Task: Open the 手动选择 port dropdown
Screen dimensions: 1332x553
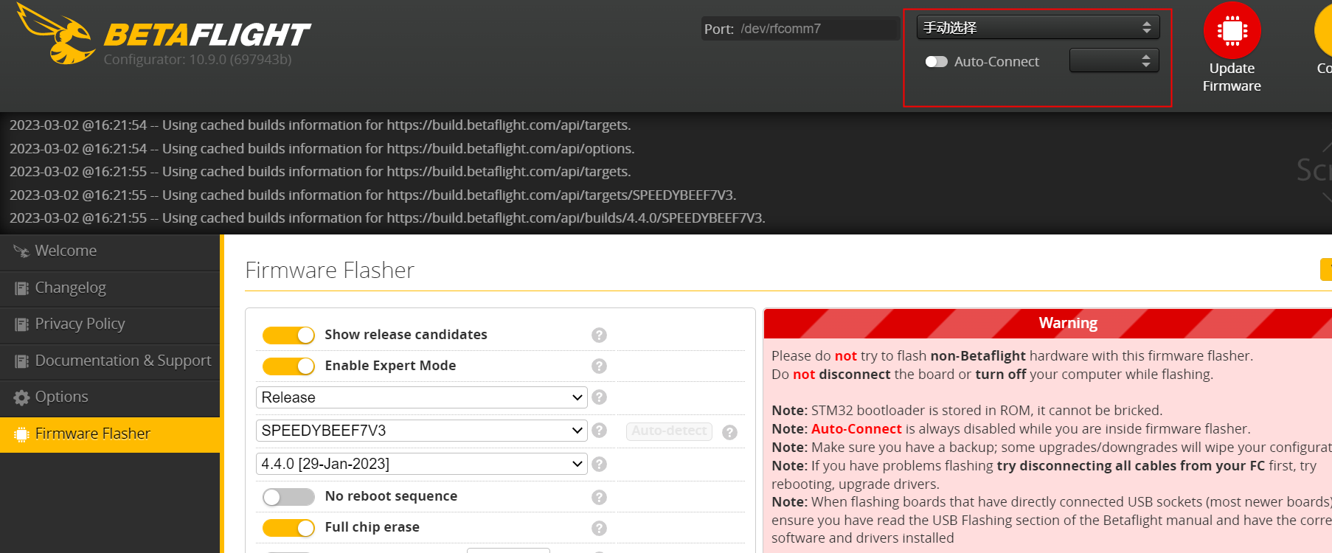Action: (x=1038, y=27)
